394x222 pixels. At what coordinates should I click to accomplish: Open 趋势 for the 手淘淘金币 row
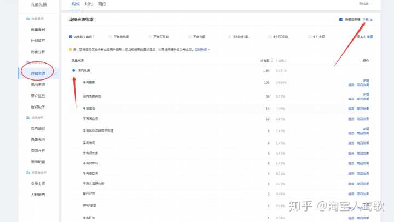[351, 119]
